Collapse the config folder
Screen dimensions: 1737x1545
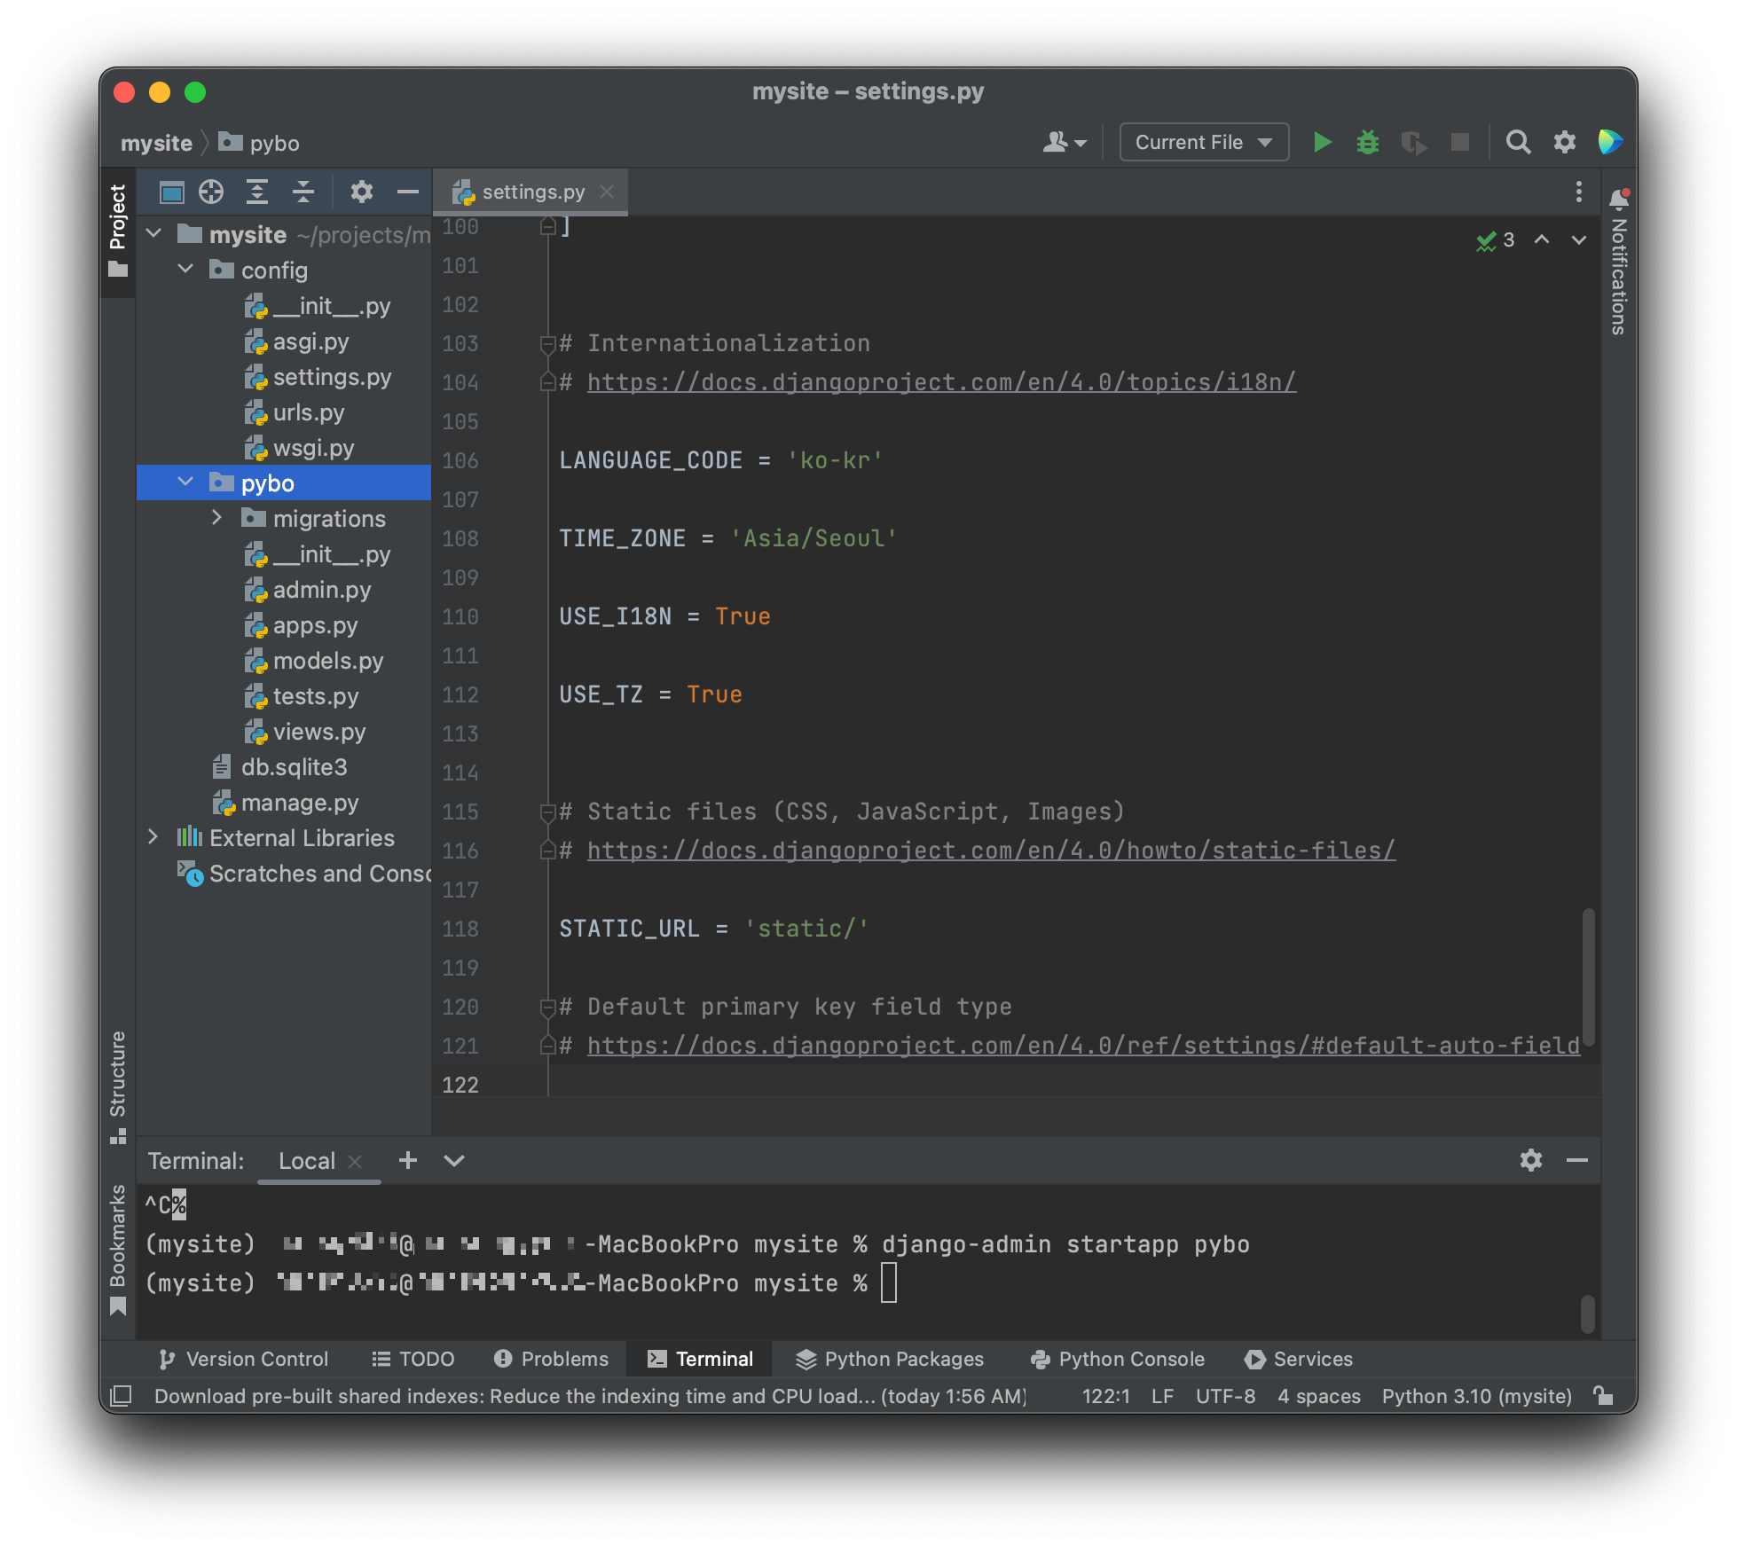185,270
